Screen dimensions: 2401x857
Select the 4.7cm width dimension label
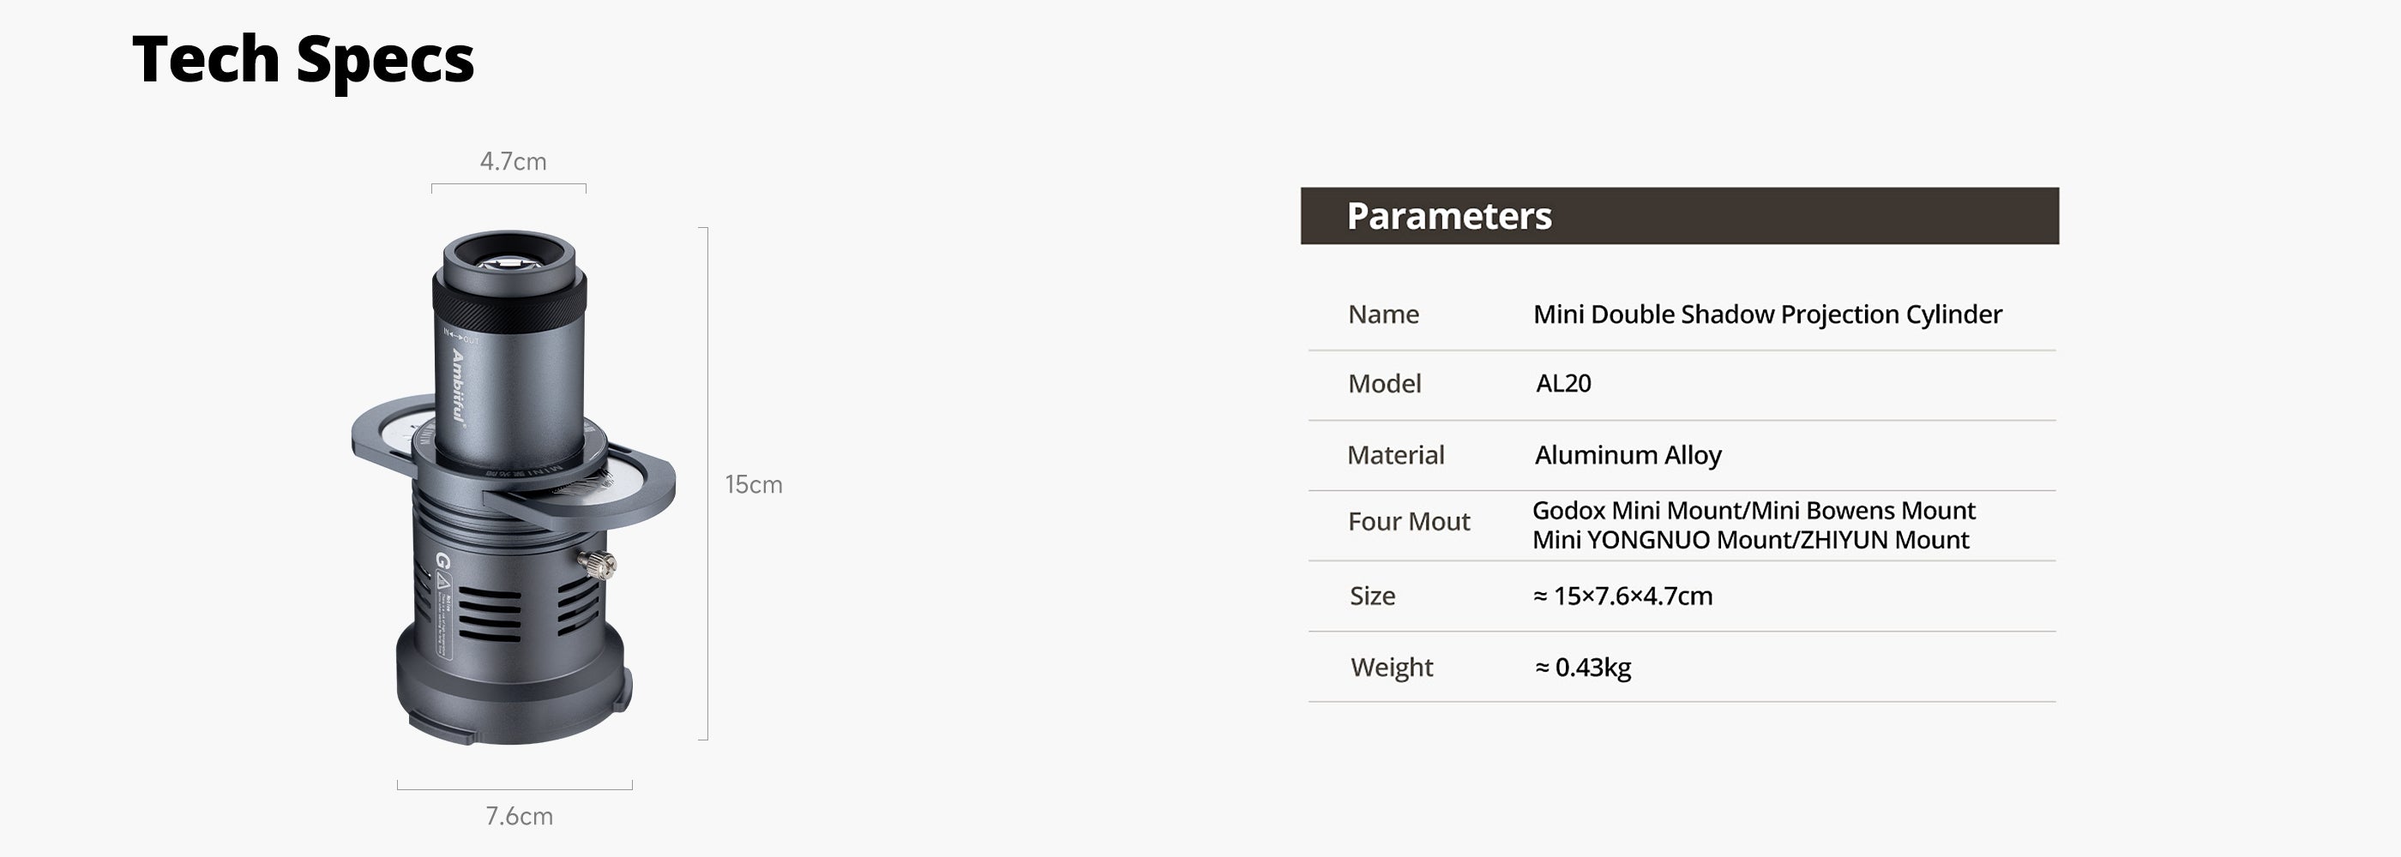[x=513, y=161]
